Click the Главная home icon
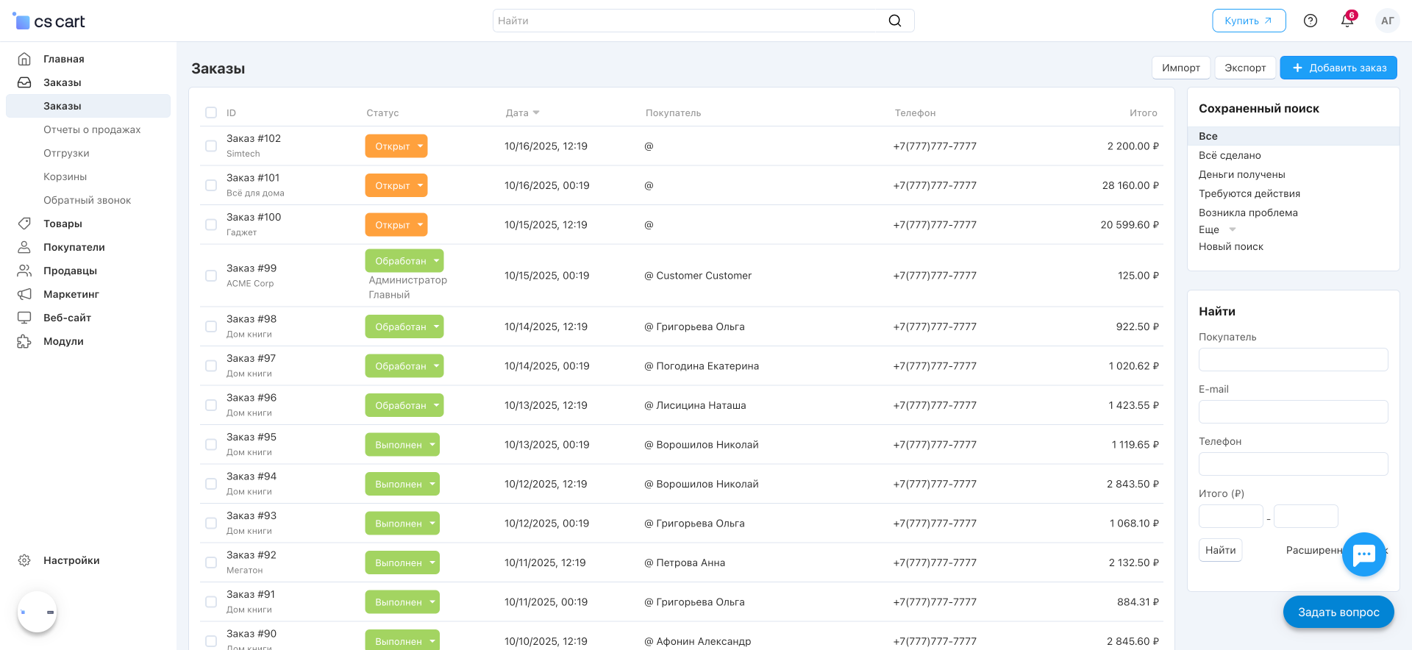Image resolution: width=1412 pixels, height=650 pixels. [24, 59]
